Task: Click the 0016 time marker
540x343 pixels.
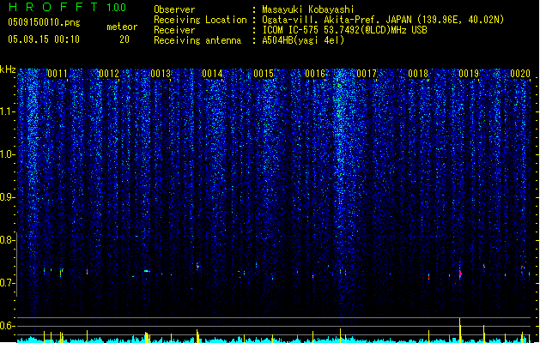Action: (315, 74)
